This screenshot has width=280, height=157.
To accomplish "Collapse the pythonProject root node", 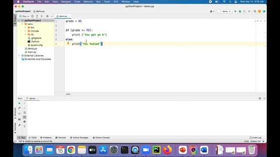I will point(19,20).
